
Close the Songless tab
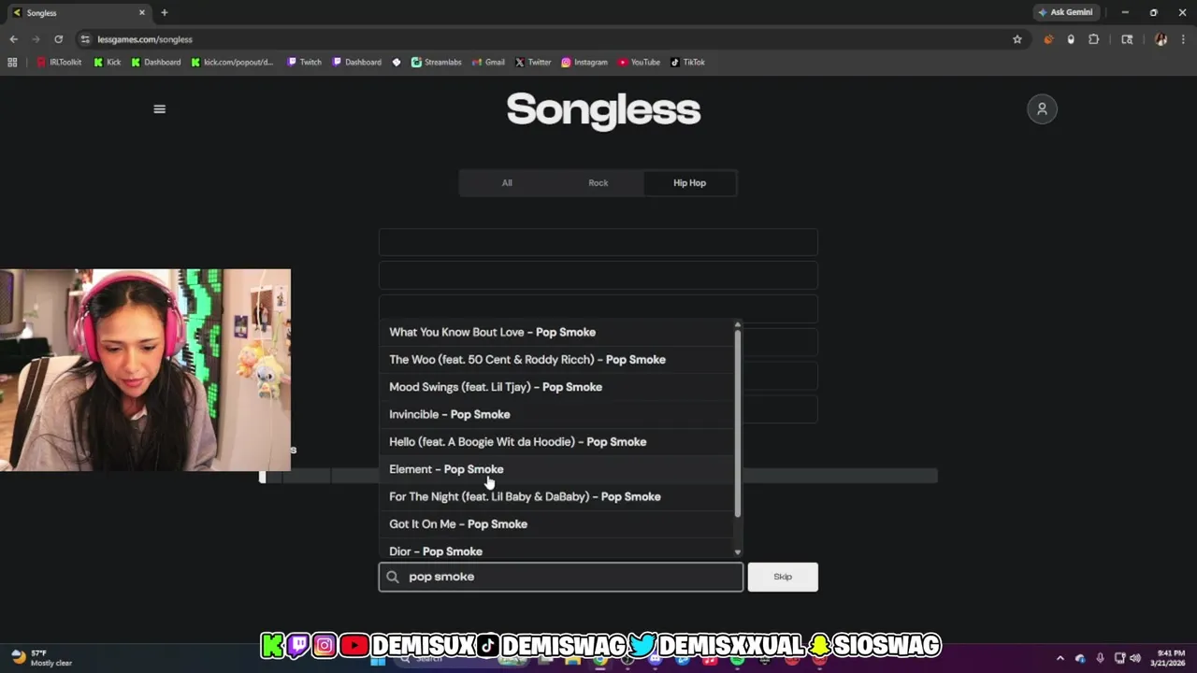click(142, 13)
